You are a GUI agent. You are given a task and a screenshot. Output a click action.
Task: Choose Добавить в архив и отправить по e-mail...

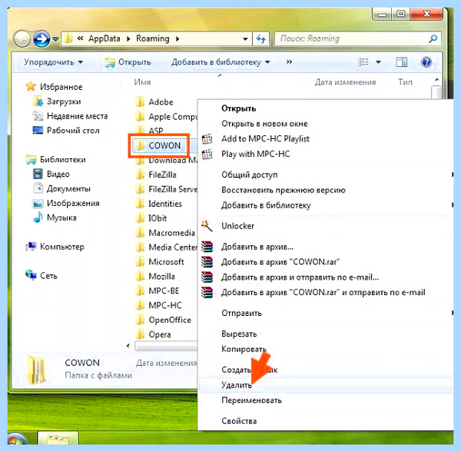pyautogui.click(x=326, y=277)
